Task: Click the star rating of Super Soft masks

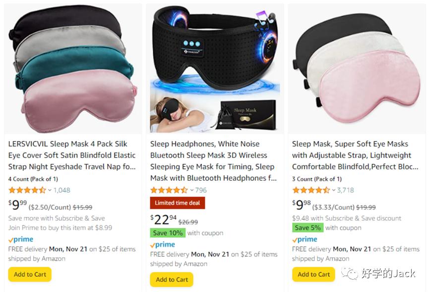Action: click(x=310, y=190)
